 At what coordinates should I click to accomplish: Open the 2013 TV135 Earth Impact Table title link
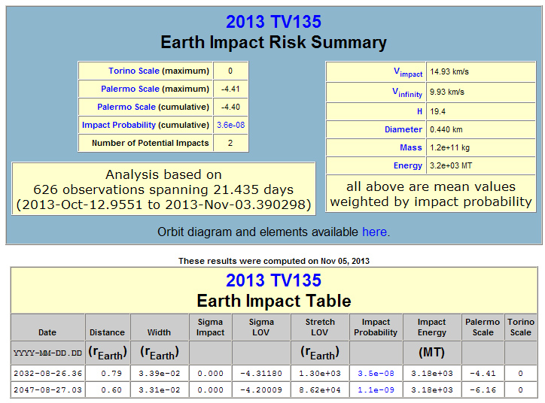click(x=273, y=280)
